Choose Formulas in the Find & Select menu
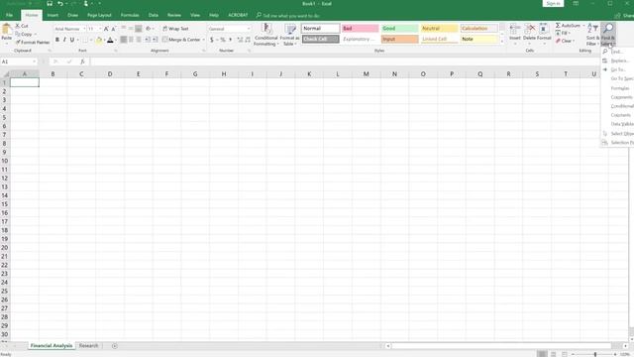 pyautogui.click(x=619, y=88)
